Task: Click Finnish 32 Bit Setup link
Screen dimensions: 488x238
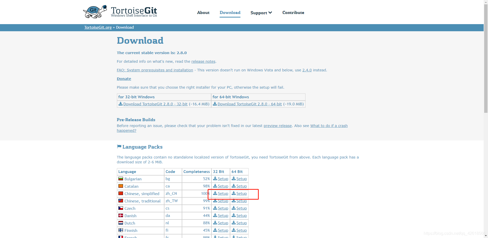Action: click(223, 230)
